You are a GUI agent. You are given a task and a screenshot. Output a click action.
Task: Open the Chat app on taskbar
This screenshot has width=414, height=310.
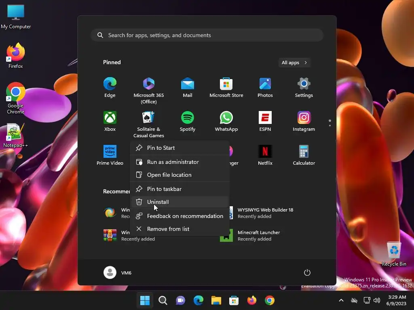click(180, 300)
